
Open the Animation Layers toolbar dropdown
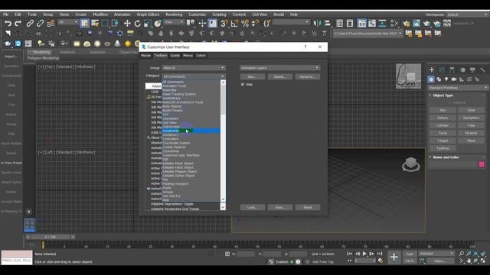[279, 68]
